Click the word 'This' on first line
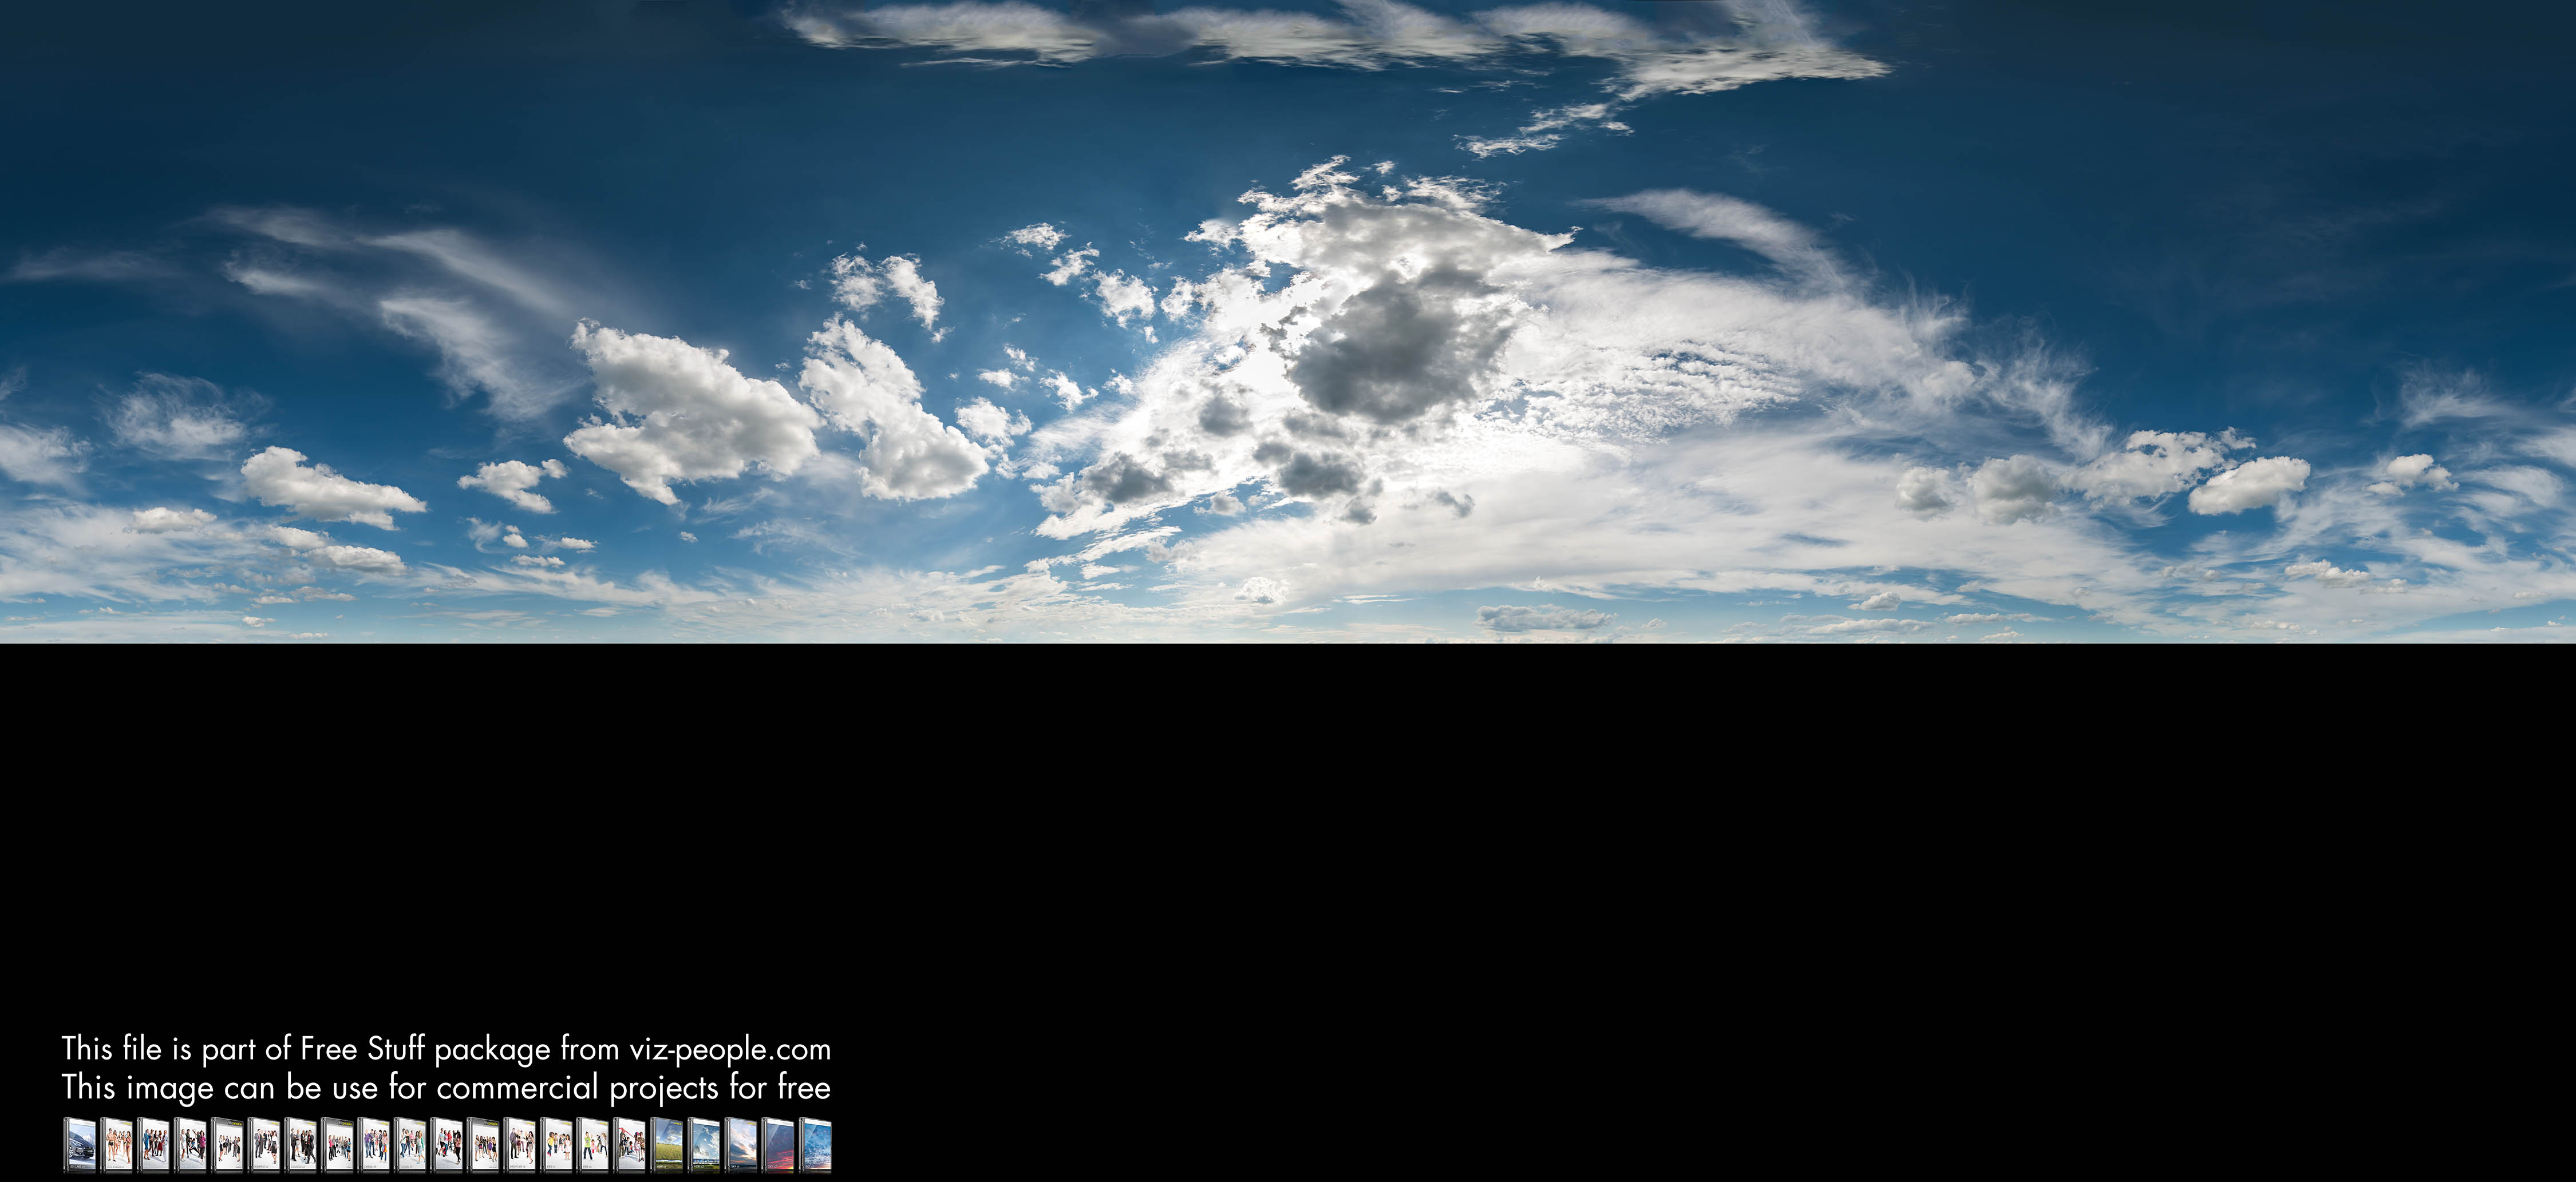 coord(86,1048)
